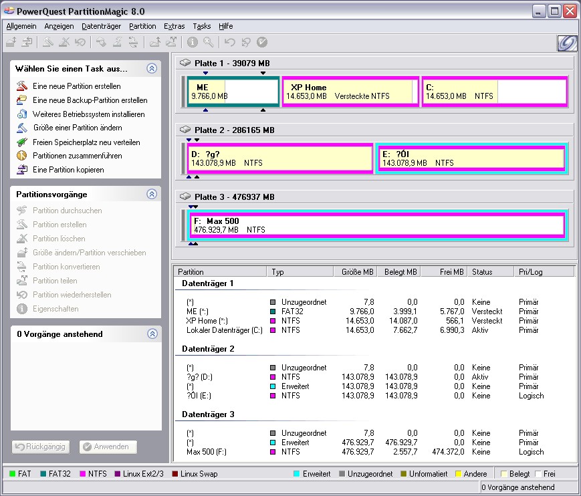Image resolution: width=581 pixels, height=496 pixels.
Task: Click the icon beside Partition konvertieren
Action: click(22, 267)
